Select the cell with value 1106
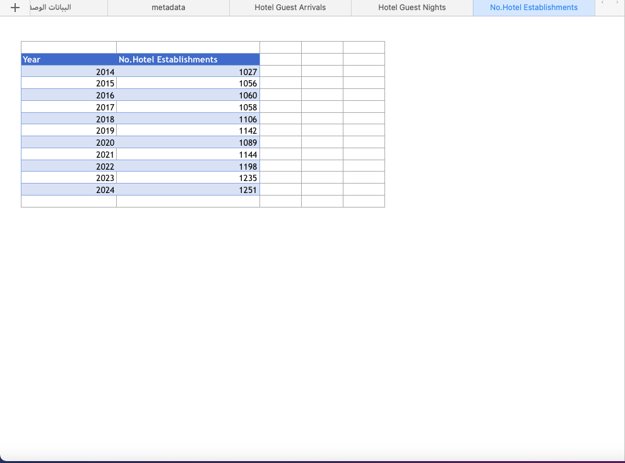The height and width of the screenshot is (463, 625). pyautogui.click(x=187, y=119)
